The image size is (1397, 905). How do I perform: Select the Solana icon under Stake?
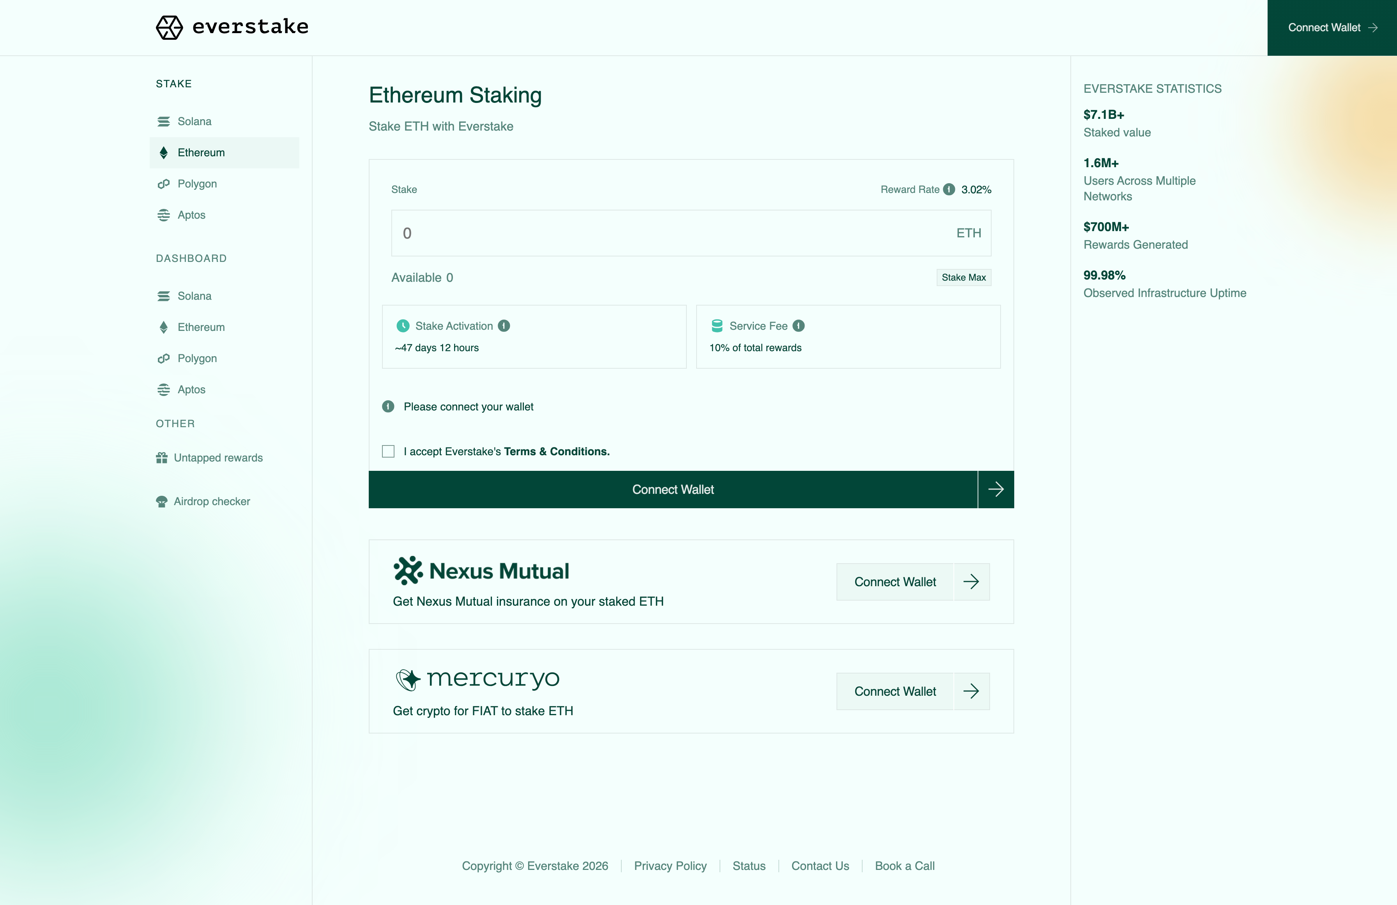coord(164,122)
